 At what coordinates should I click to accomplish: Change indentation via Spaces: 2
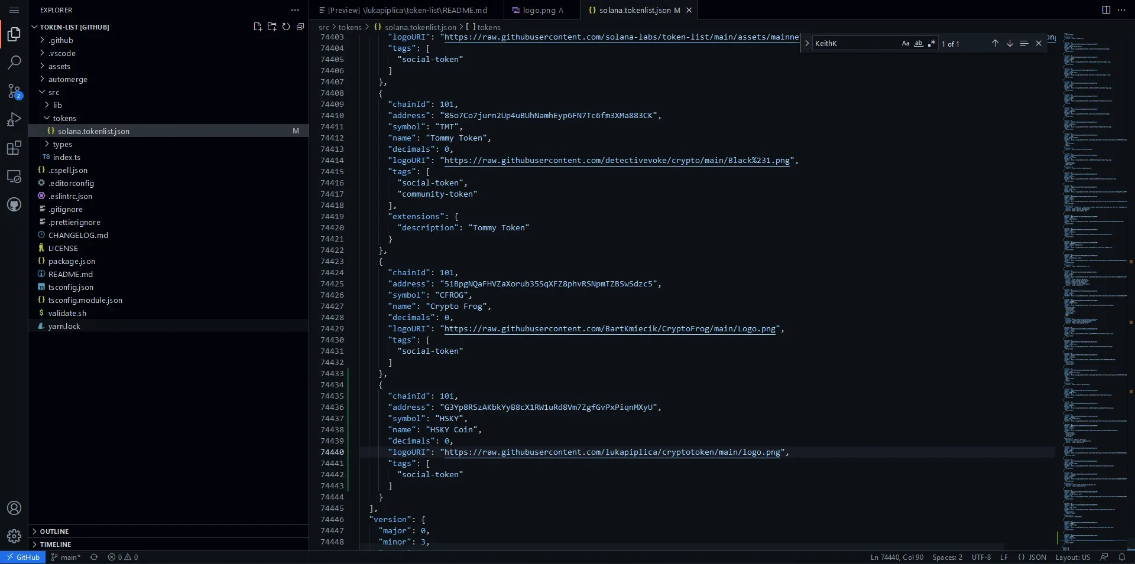948,557
